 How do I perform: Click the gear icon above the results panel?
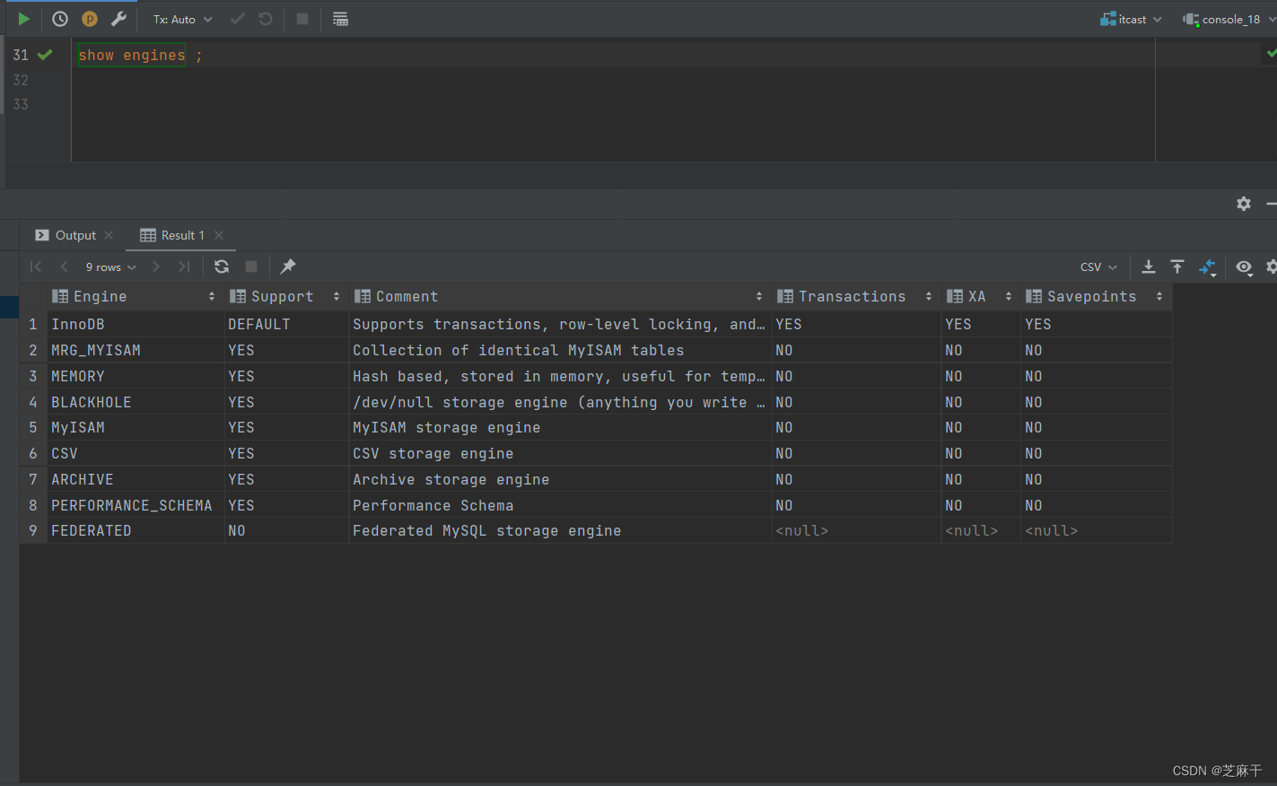pyautogui.click(x=1244, y=204)
